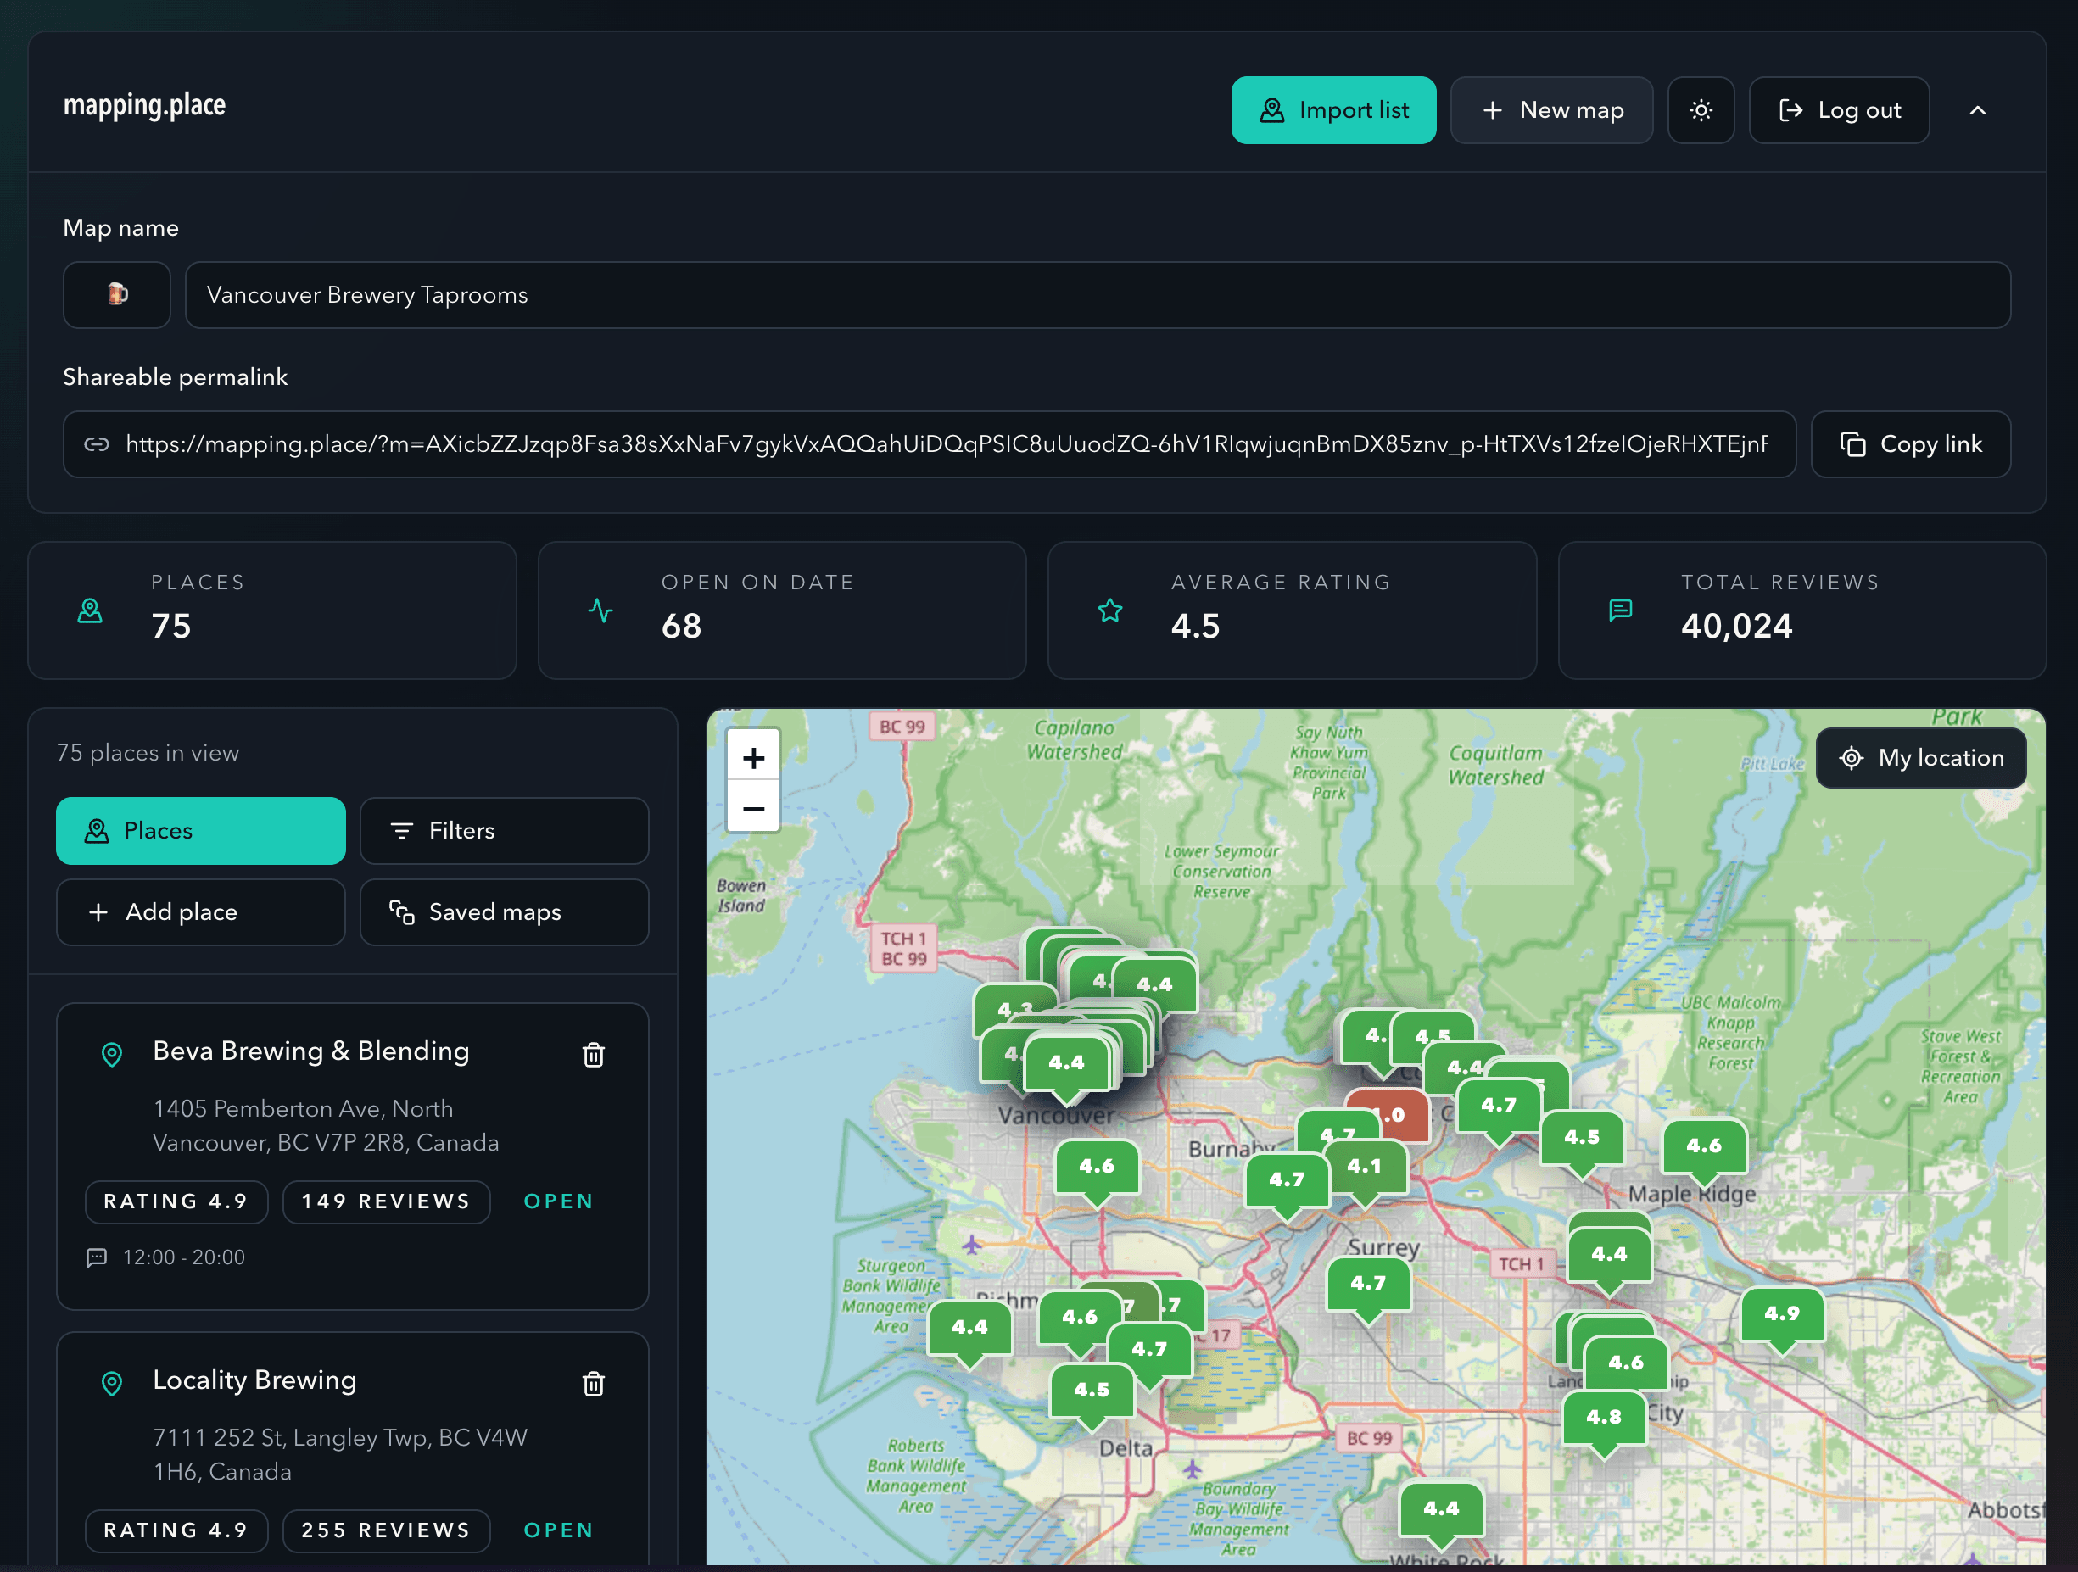
Task: Delete Beva Brewing & Blending with trash icon
Action: click(x=593, y=1055)
